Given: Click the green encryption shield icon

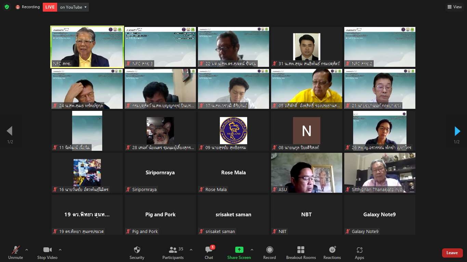Looking at the screenshot, I should click(7, 7).
